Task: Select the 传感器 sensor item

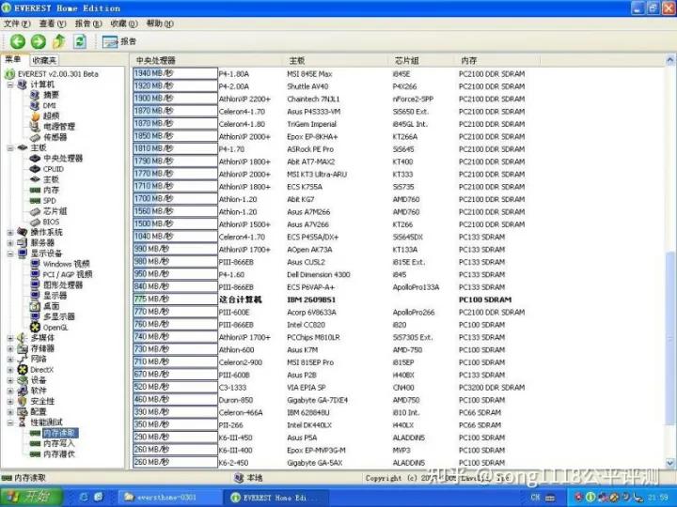Action: coord(55,137)
